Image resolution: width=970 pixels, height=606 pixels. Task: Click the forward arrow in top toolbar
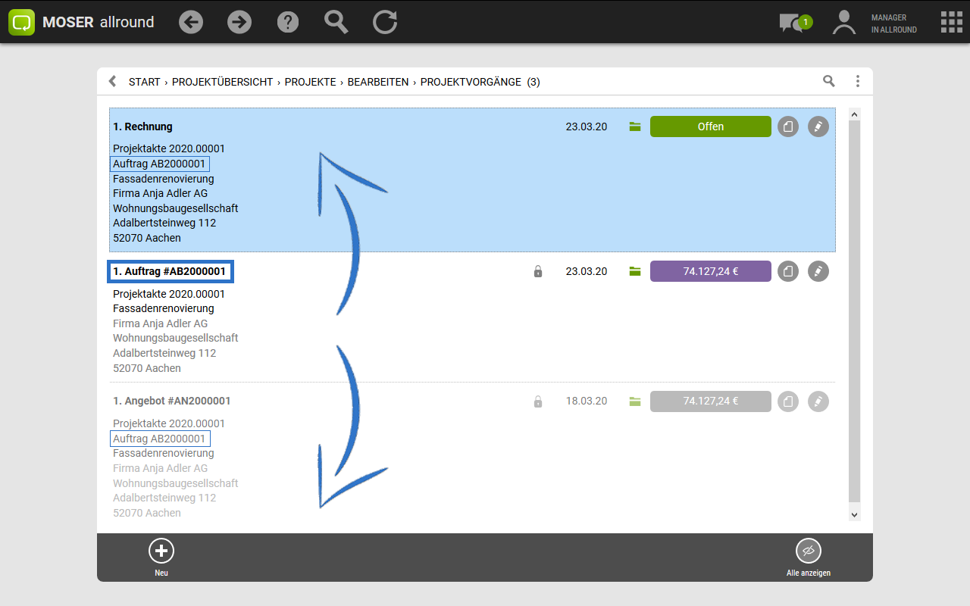coord(239,22)
